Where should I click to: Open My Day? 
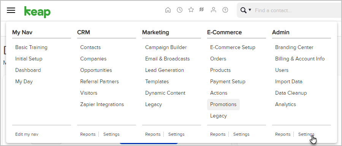click(x=24, y=82)
